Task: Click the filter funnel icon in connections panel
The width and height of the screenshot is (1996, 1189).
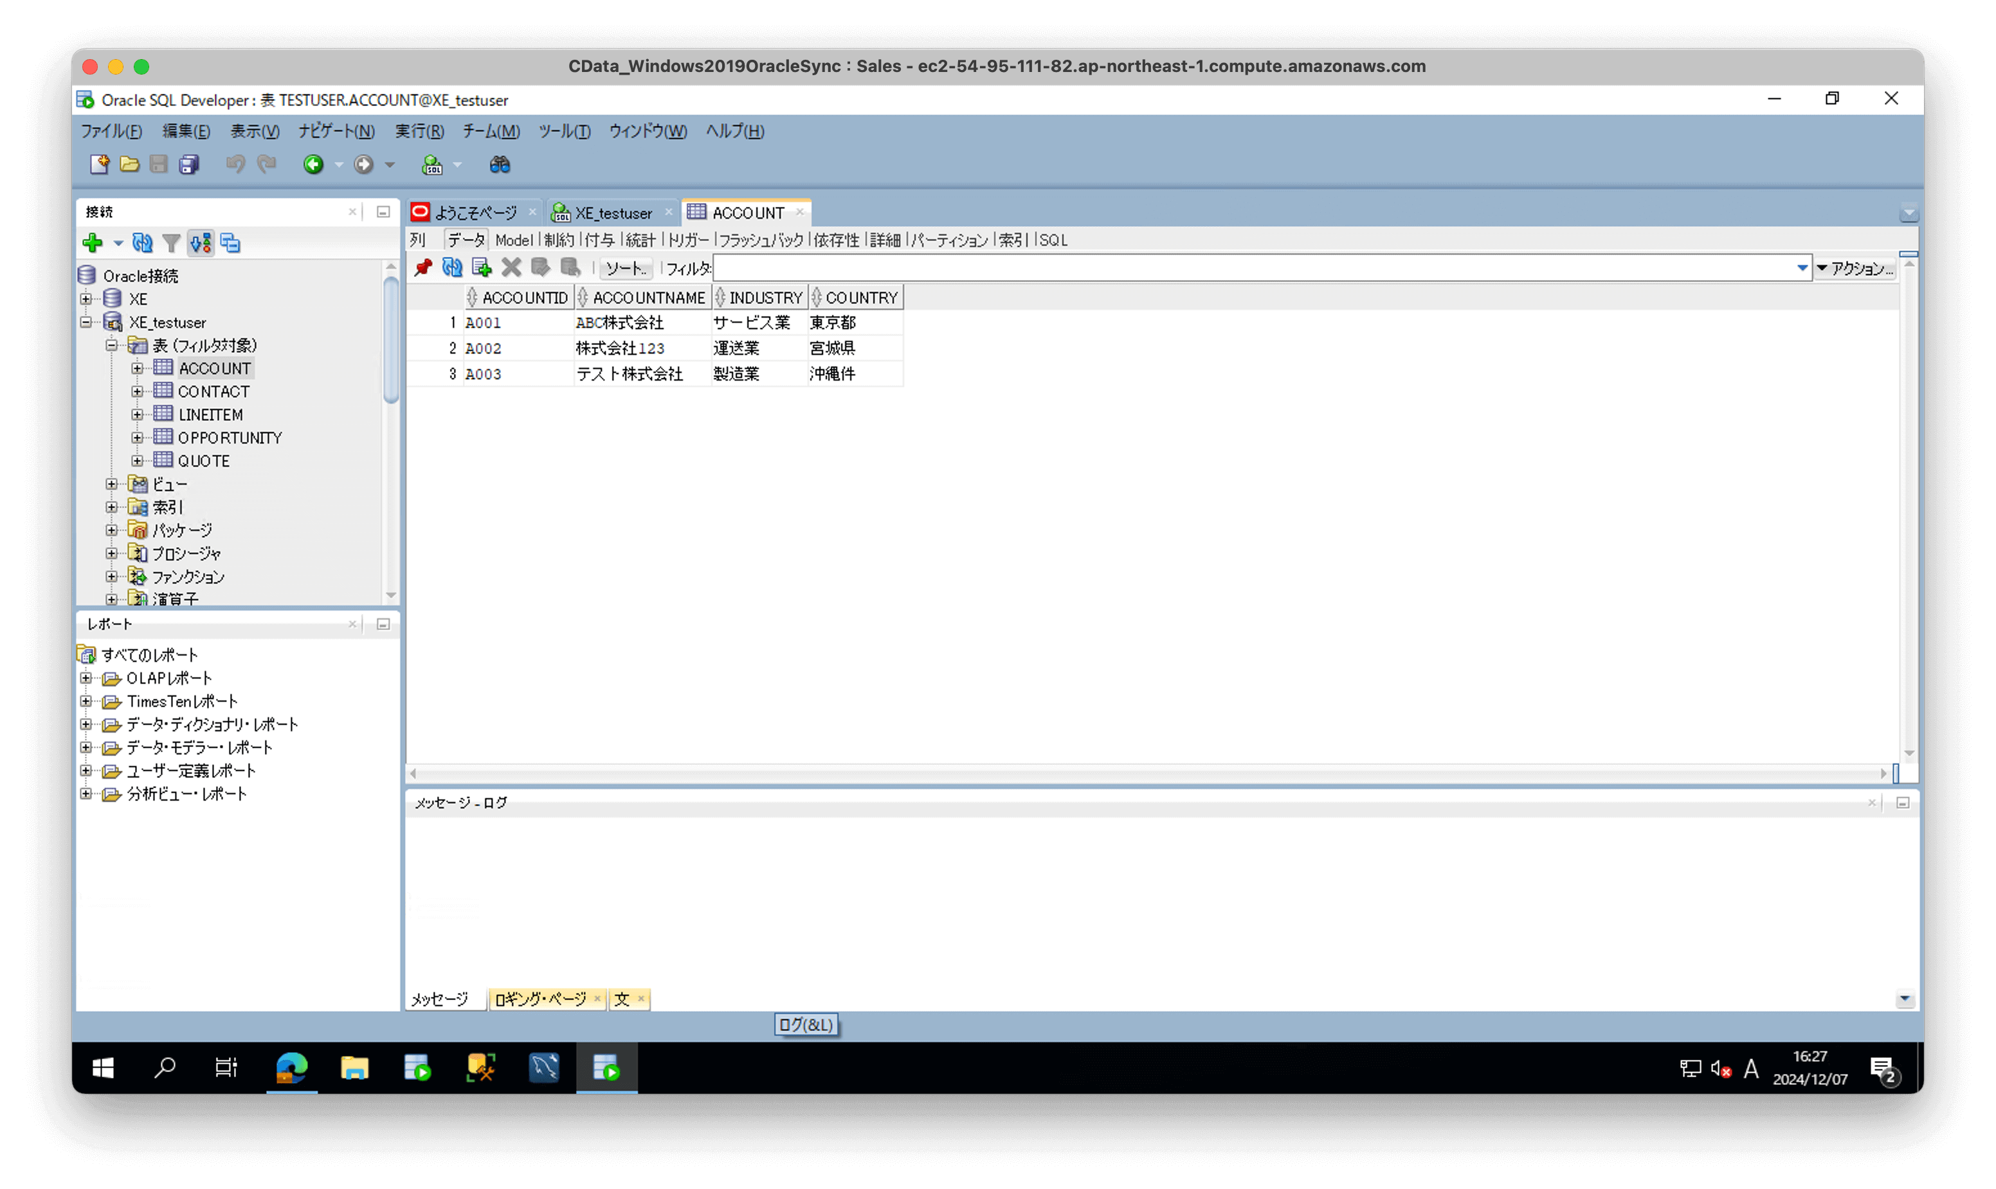Action: point(171,243)
